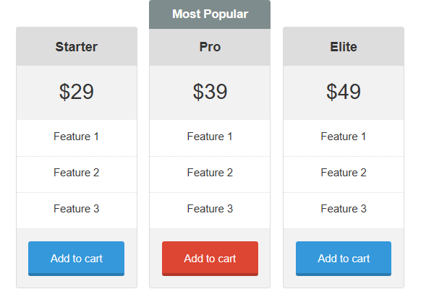Click Feature 1 in the Elite column
The width and height of the screenshot is (434, 289).
pyautogui.click(x=344, y=137)
